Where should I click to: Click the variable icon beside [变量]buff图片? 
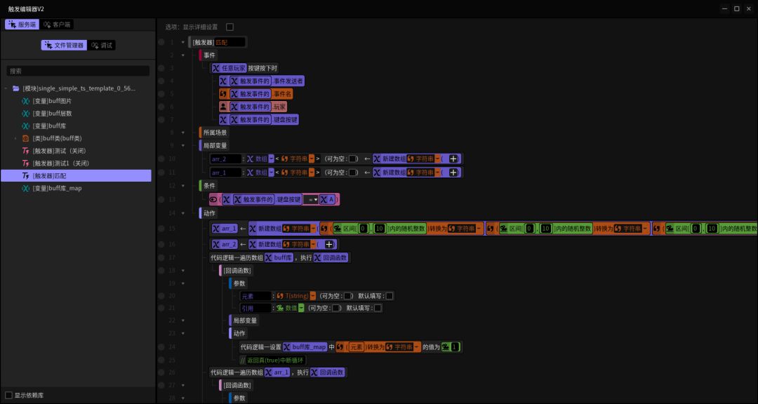[25, 101]
